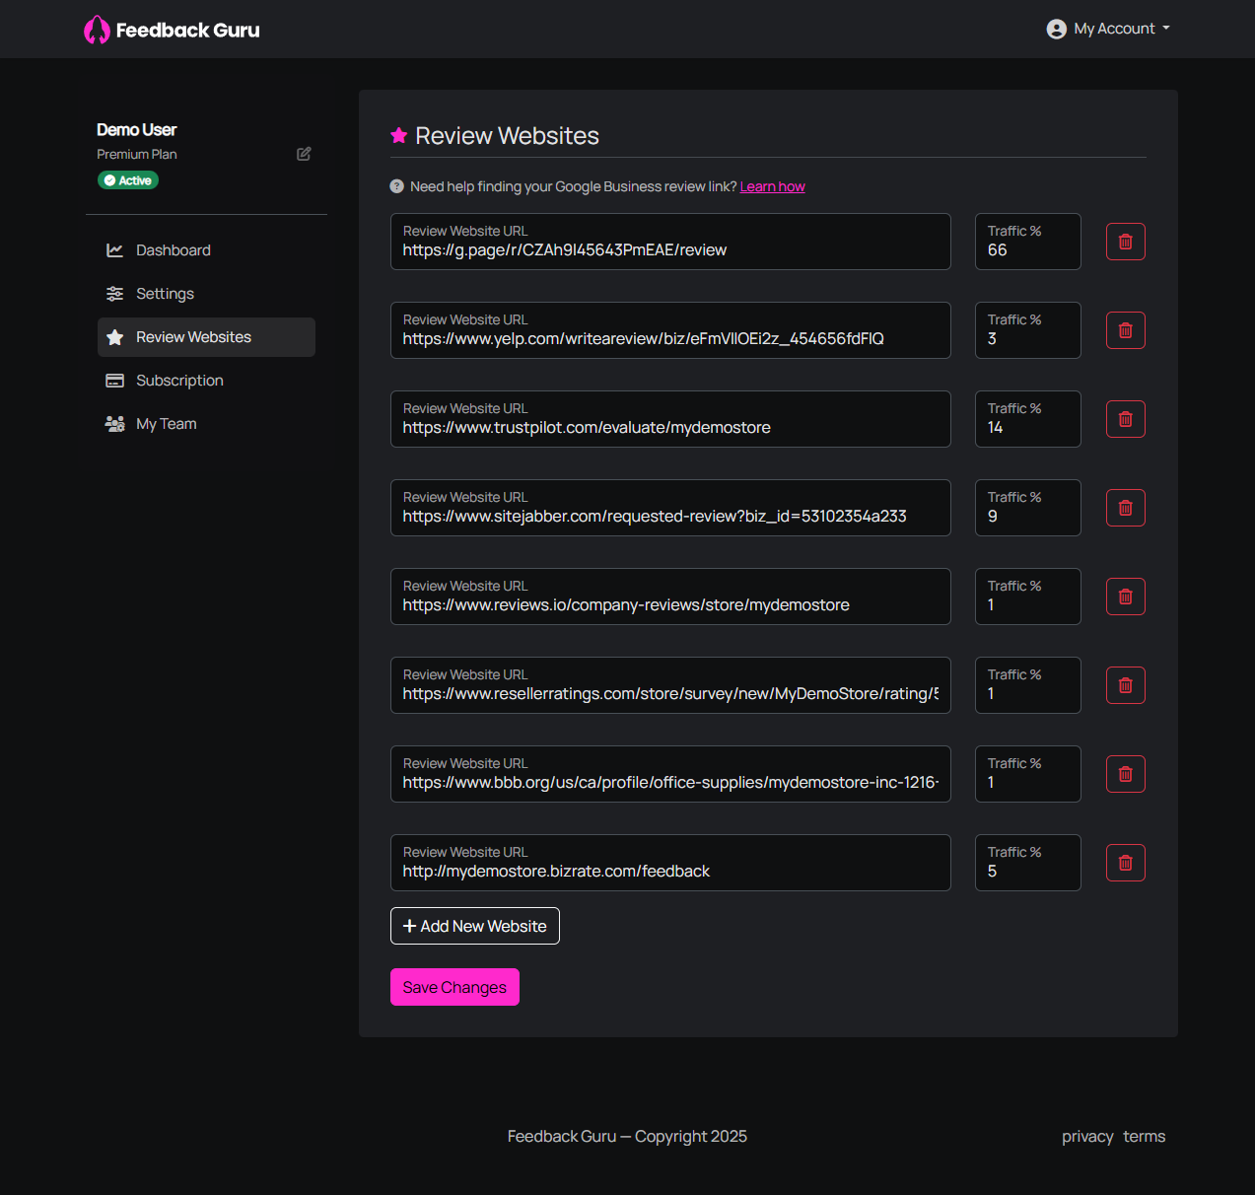
Task: Delete the yelp.com review website row
Action: coord(1126,330)
